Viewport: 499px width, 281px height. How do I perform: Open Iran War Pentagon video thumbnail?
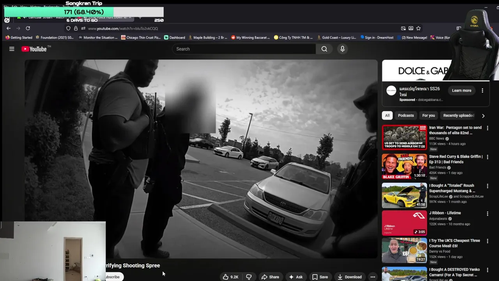coord(404,137)
